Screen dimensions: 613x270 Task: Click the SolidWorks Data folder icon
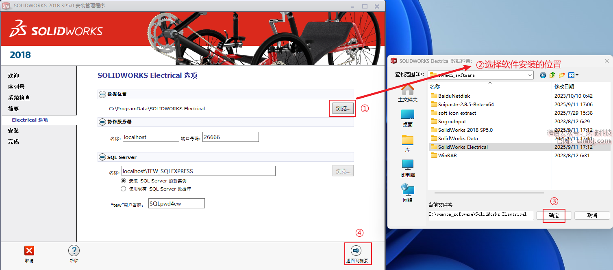click(434, 138)
